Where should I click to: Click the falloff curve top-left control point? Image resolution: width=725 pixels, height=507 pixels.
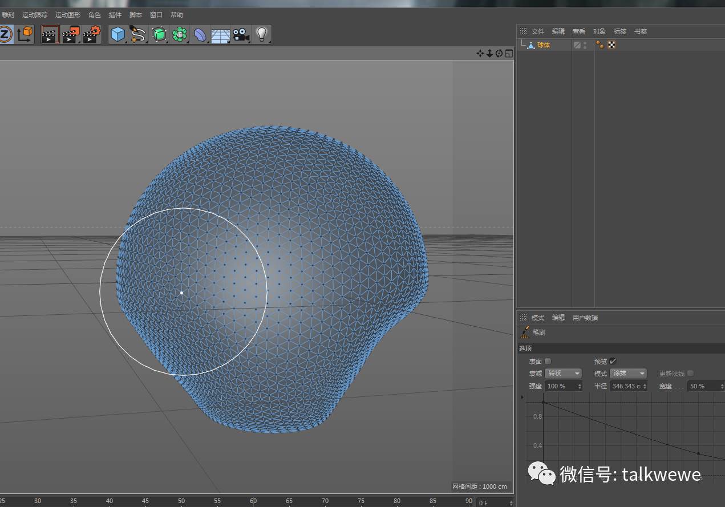pyautogui.click(x=543, y=403)
